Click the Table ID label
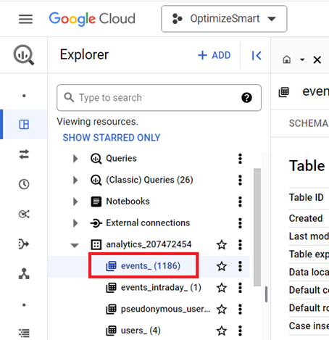Viewport: 329px width, 340px height. click(307, 197)
